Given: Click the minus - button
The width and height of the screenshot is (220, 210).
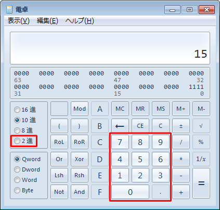Looking at the screenshot, I should (181, 175).
